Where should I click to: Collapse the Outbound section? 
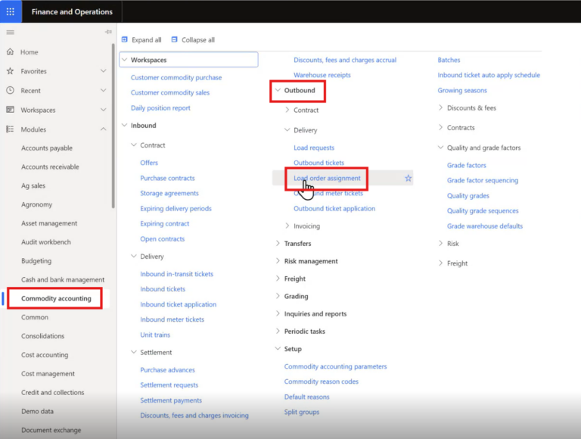point(278,90)
